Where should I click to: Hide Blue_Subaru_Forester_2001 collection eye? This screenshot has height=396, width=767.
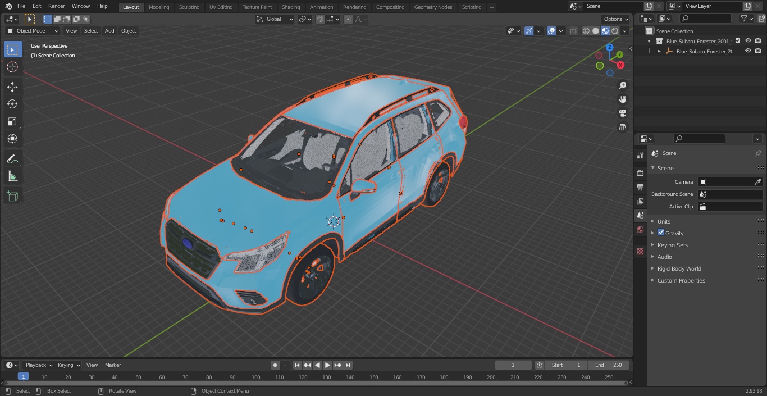pos(748,40)
